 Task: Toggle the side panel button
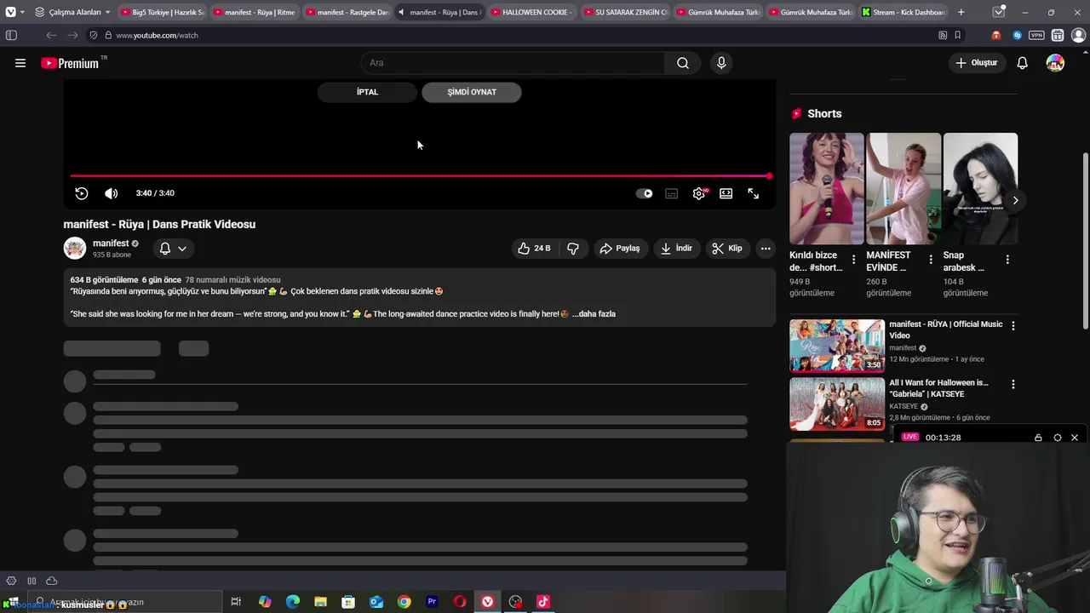[11, 35]
